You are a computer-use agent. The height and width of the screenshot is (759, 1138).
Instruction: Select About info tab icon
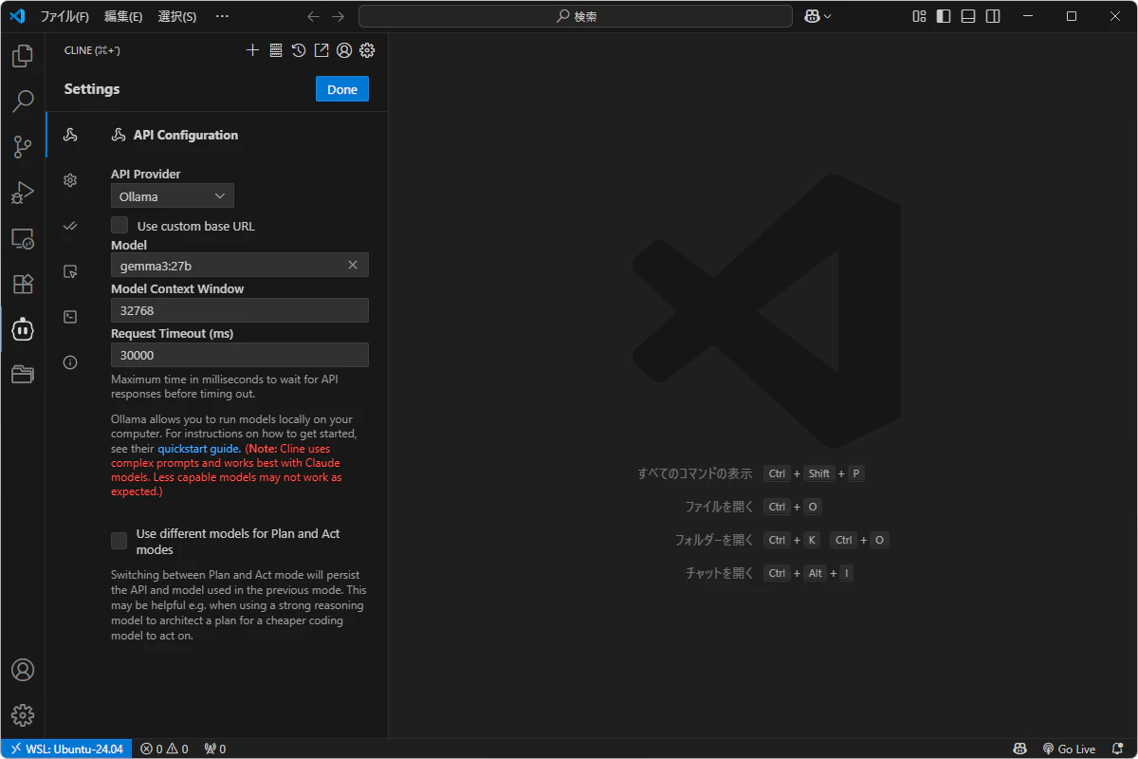[x=70, y=362]
